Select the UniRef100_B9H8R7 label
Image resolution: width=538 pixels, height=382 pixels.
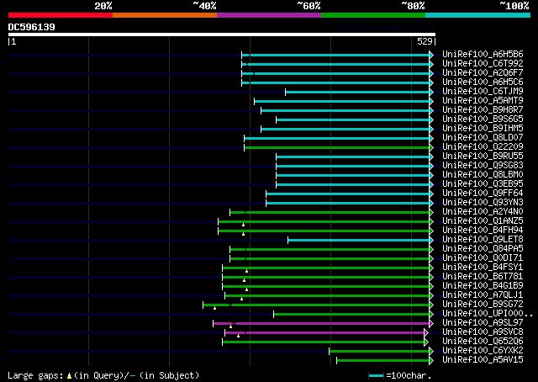[x=483, y=110]
